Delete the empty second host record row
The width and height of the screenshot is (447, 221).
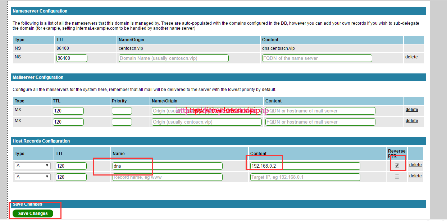[x=415, y=176]
